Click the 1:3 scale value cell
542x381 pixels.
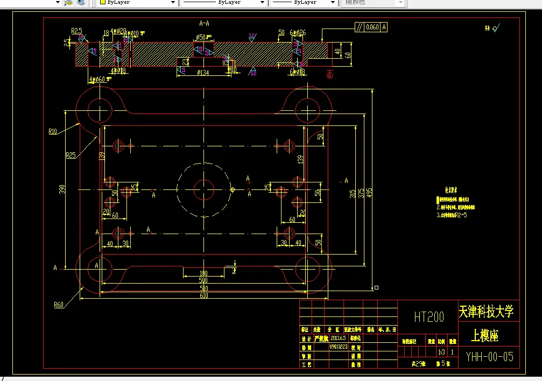pos(441,352)
